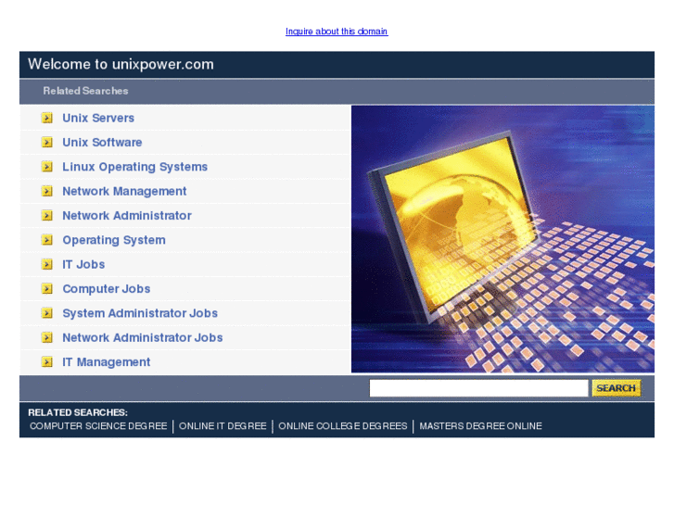Click the arrow icon beside System Administrator Jobs
The width and height of the screenshot is (674, 505).
tap(47, 313)
